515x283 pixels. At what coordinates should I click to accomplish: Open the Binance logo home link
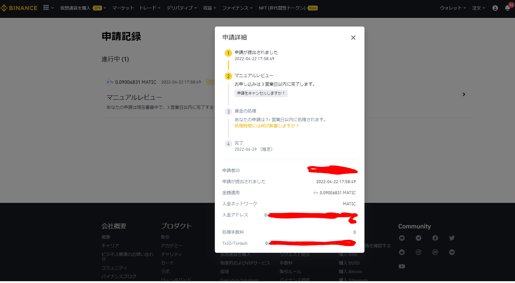(x=19, y=8)
